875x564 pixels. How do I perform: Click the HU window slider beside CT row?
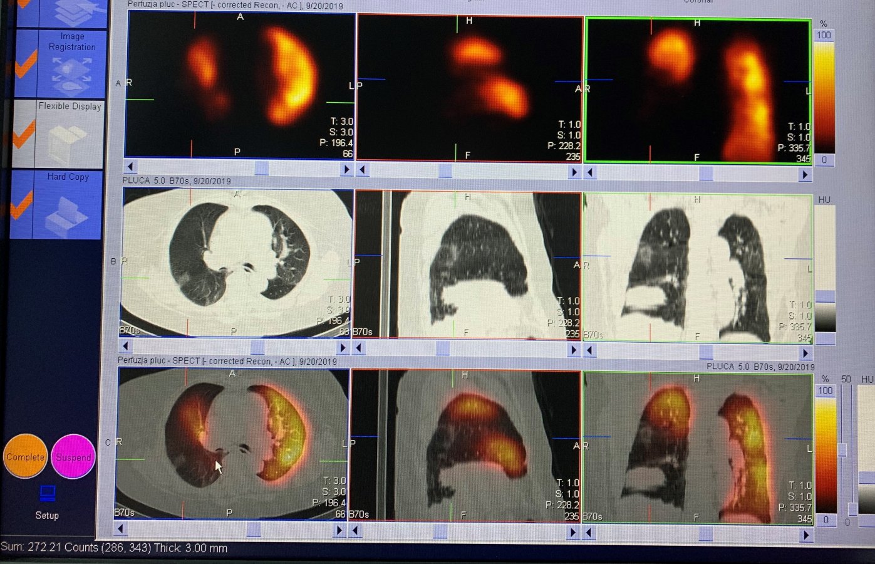(x=825, y=296)
